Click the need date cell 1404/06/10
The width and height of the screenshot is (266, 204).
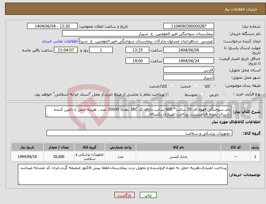pos(27,157)
